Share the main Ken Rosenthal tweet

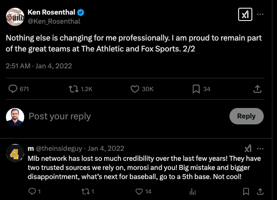pyautogui.click(x=257, y=89)
